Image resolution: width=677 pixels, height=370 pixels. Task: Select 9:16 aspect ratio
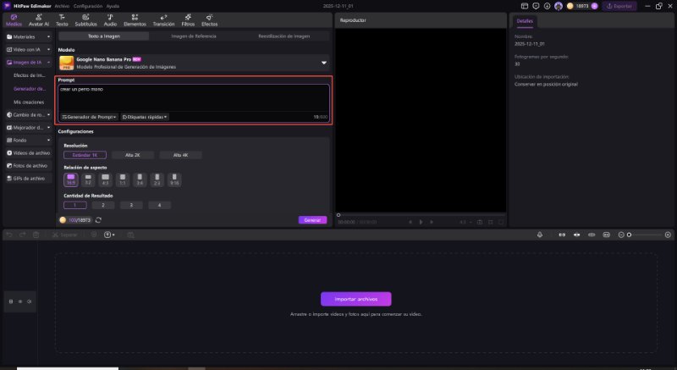[174, 179]
